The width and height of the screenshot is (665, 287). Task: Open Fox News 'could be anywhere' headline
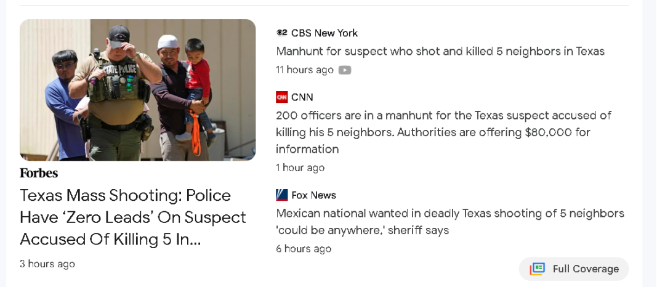coord(449,222)
